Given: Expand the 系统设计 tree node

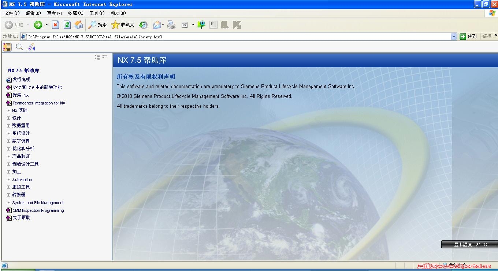Looking at the screenshot, I should click(x=9, y=133).
